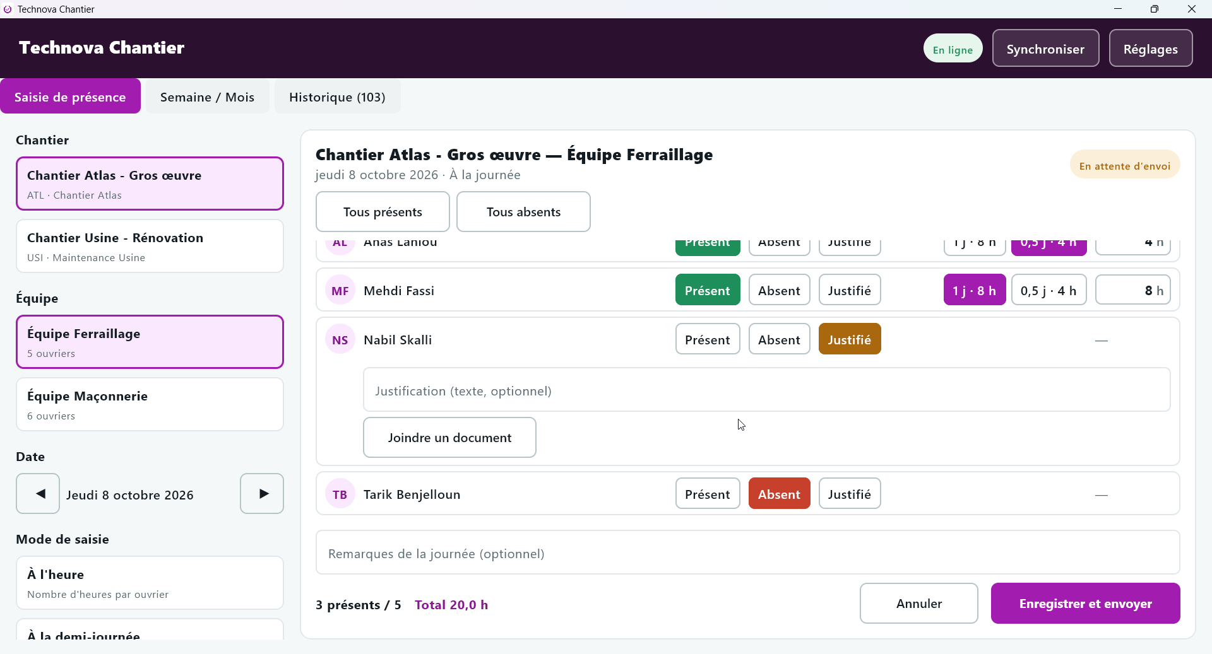Screen dimensions: 1212x654
Task: Select À l'heure entry mode
Action: pyautogui.click(x=150, y=583)
